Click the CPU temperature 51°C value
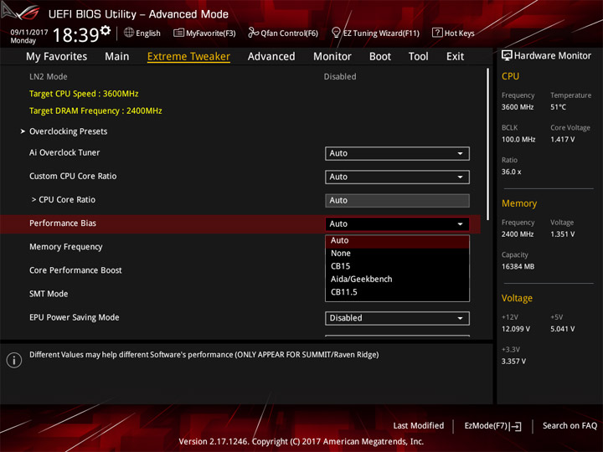The height and width of the screenshot is (452, 603). coord(558,107)
